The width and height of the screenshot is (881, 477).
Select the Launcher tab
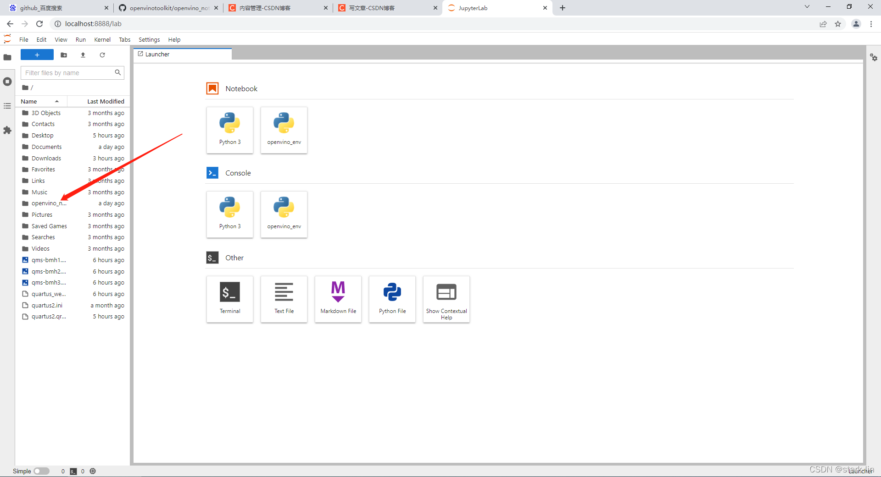[x=183, y=54]
